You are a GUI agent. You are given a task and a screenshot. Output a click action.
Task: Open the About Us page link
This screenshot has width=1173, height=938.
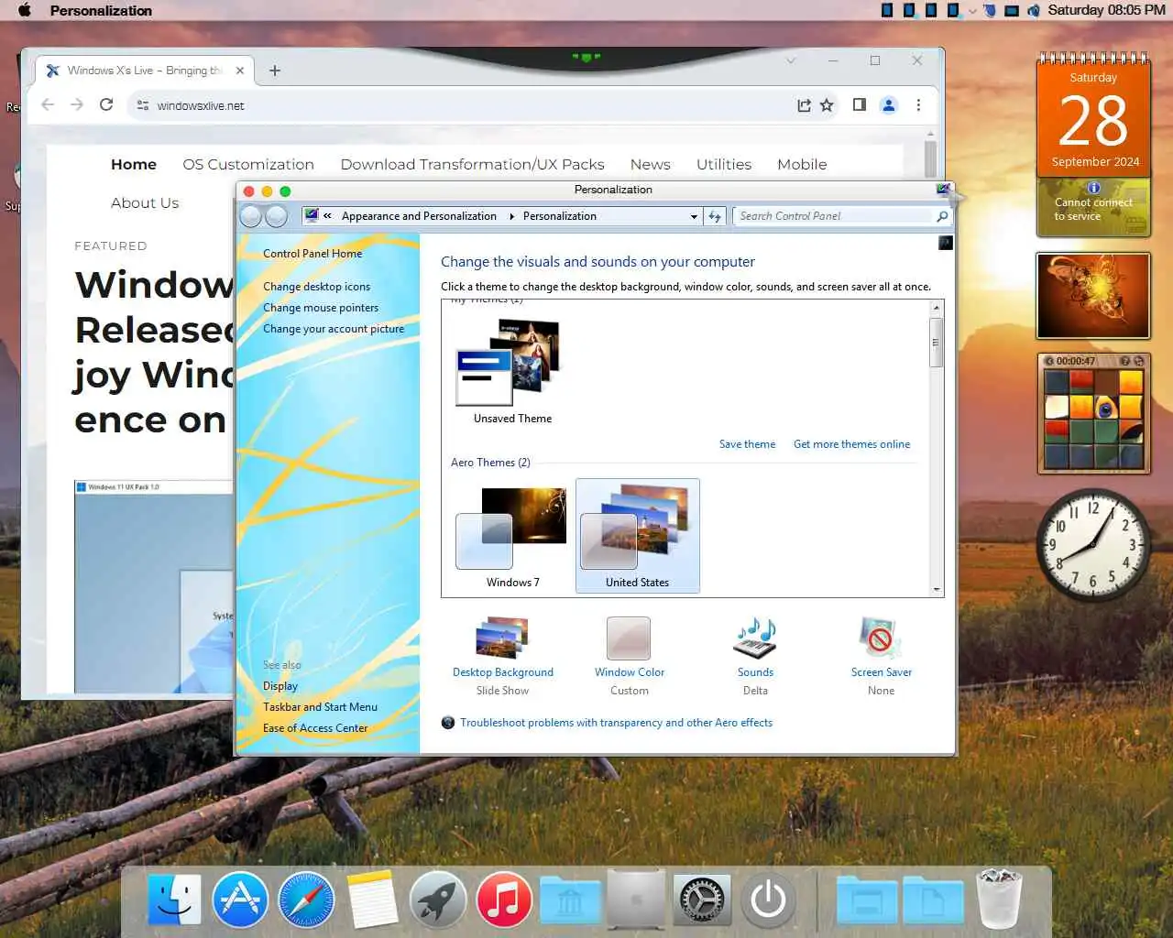tap(145, 202)
